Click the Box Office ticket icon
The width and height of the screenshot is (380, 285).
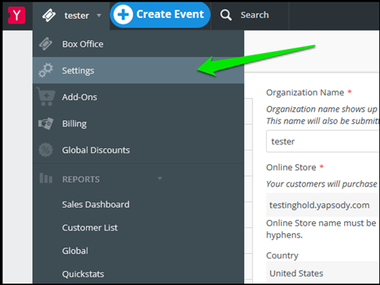46,44
